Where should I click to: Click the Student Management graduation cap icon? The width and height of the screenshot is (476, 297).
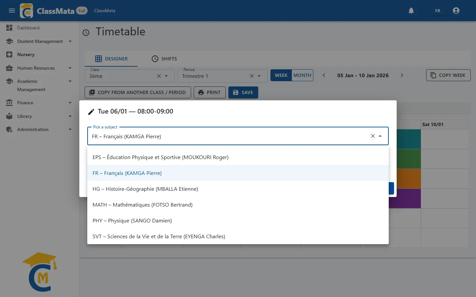point(9,41)
